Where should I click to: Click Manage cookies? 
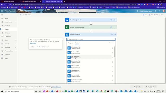pos(151,87)
